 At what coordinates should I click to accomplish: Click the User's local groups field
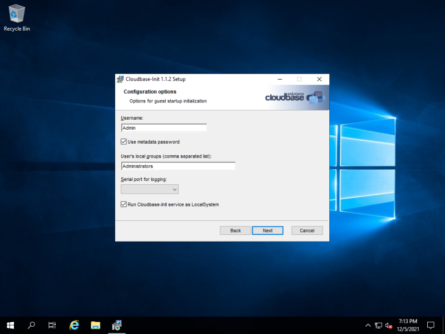point(178,166)
